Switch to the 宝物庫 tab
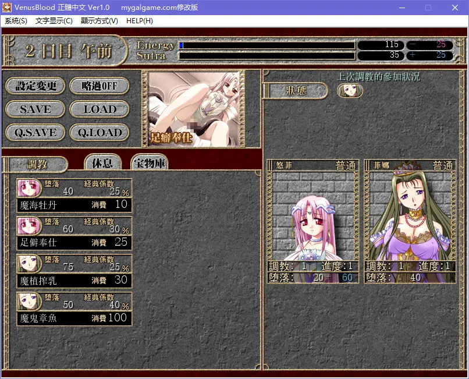Screen dimensions: 469x379 click(149, 163)
